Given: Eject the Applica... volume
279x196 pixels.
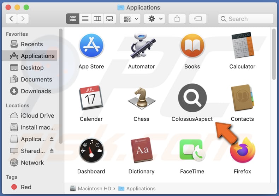Looking at the screenshot, I should pyautogui.click(x=52, y=139).
